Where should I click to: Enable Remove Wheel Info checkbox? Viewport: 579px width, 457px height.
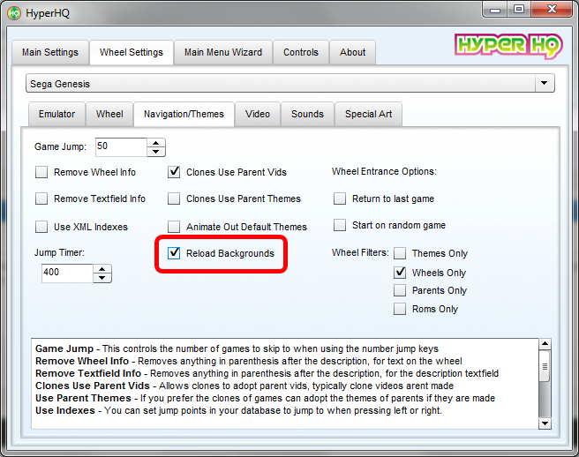tap(41, 172)
